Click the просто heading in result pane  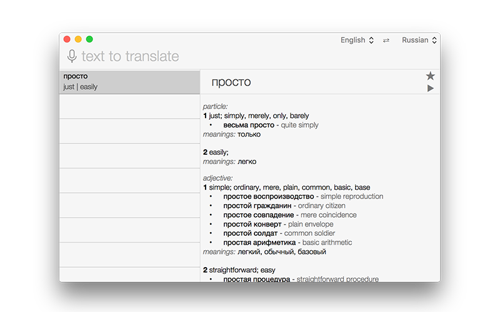(231, 82)
